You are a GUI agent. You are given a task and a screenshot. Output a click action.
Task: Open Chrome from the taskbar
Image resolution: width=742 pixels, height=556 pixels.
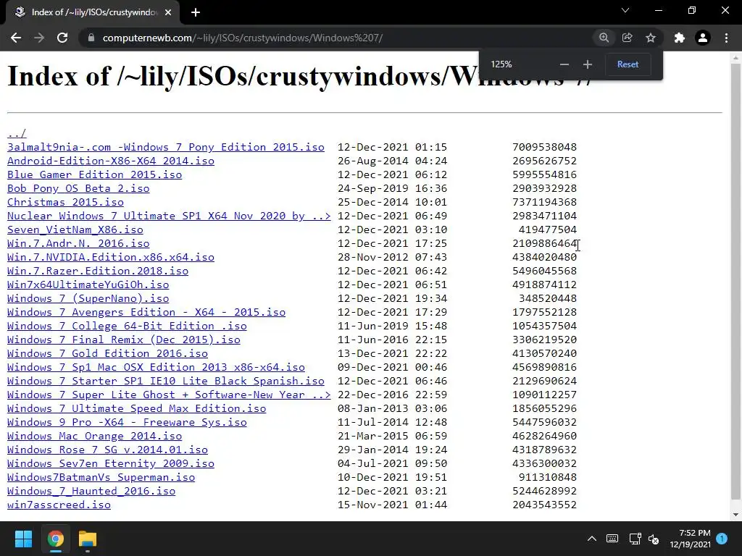pyautogui.click(x=55, y=539)
